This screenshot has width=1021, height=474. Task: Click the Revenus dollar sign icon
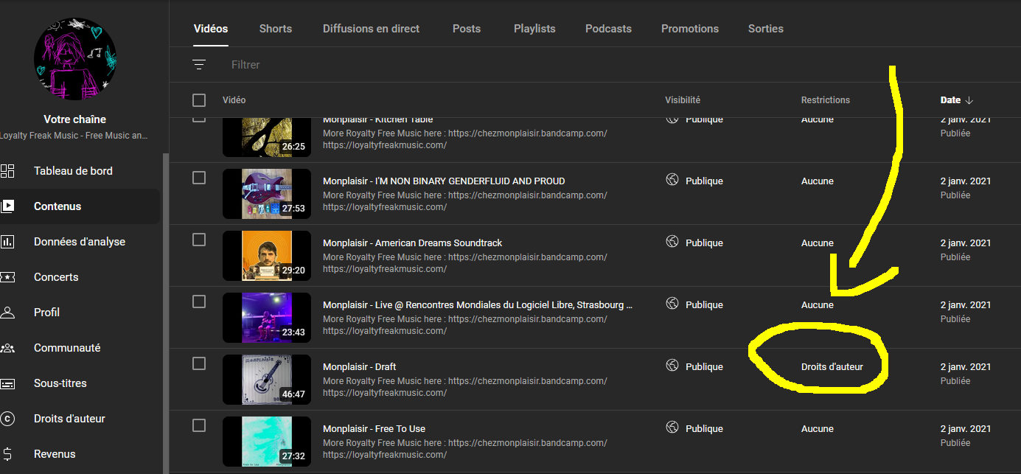tap(7, 454)
